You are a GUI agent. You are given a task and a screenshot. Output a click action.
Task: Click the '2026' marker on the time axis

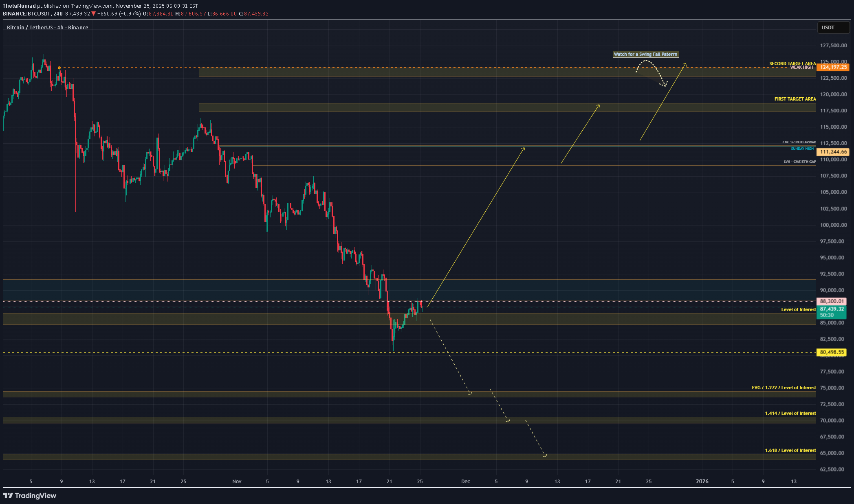point(702,482)
